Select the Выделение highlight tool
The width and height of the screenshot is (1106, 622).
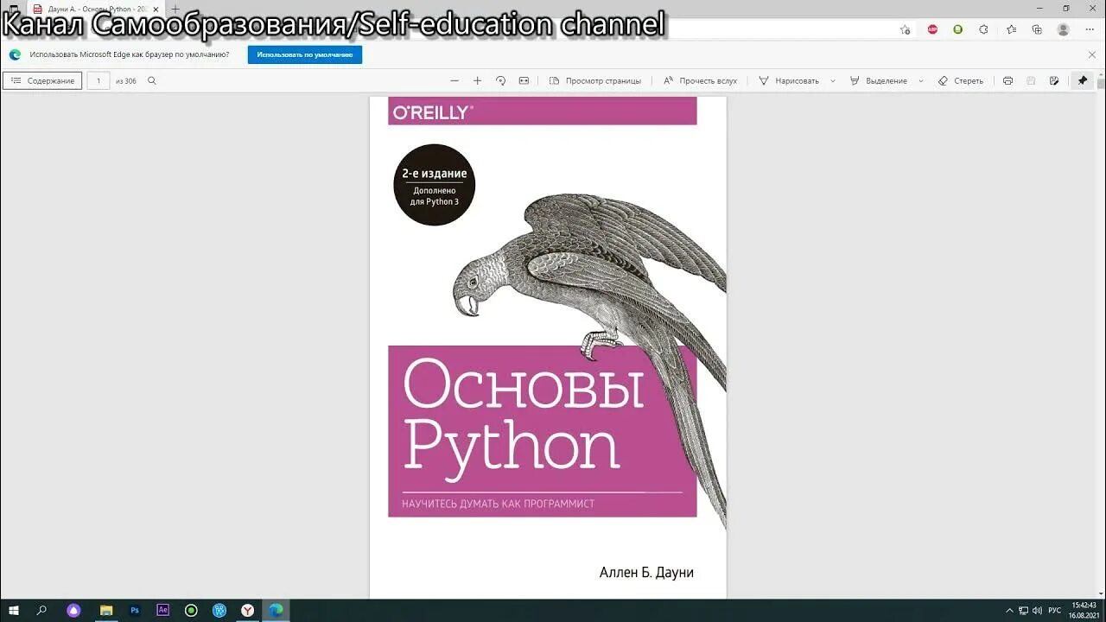click(879, 80)
